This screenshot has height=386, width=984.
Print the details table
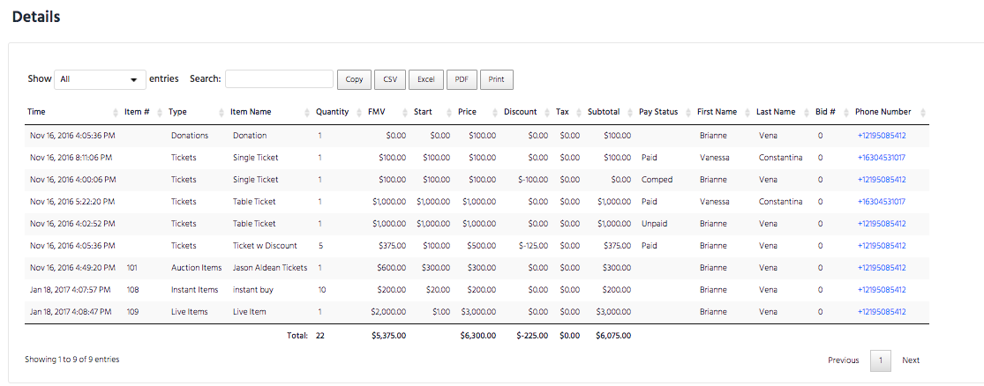coord(496,79)
